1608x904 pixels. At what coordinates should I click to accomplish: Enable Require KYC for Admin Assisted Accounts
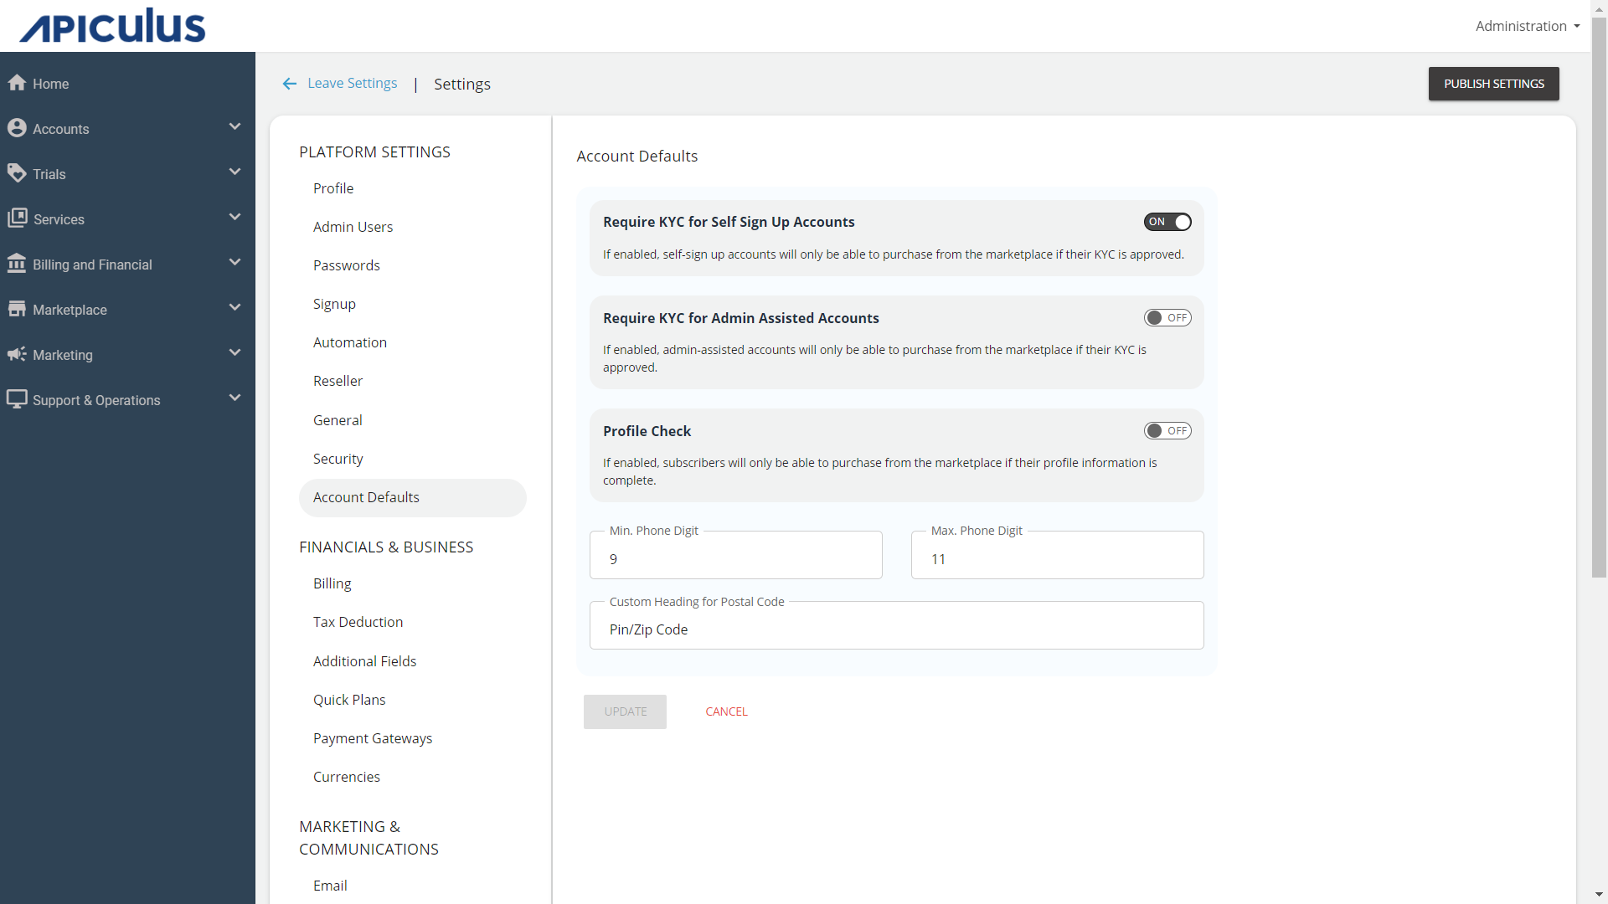click(1167, 318)
